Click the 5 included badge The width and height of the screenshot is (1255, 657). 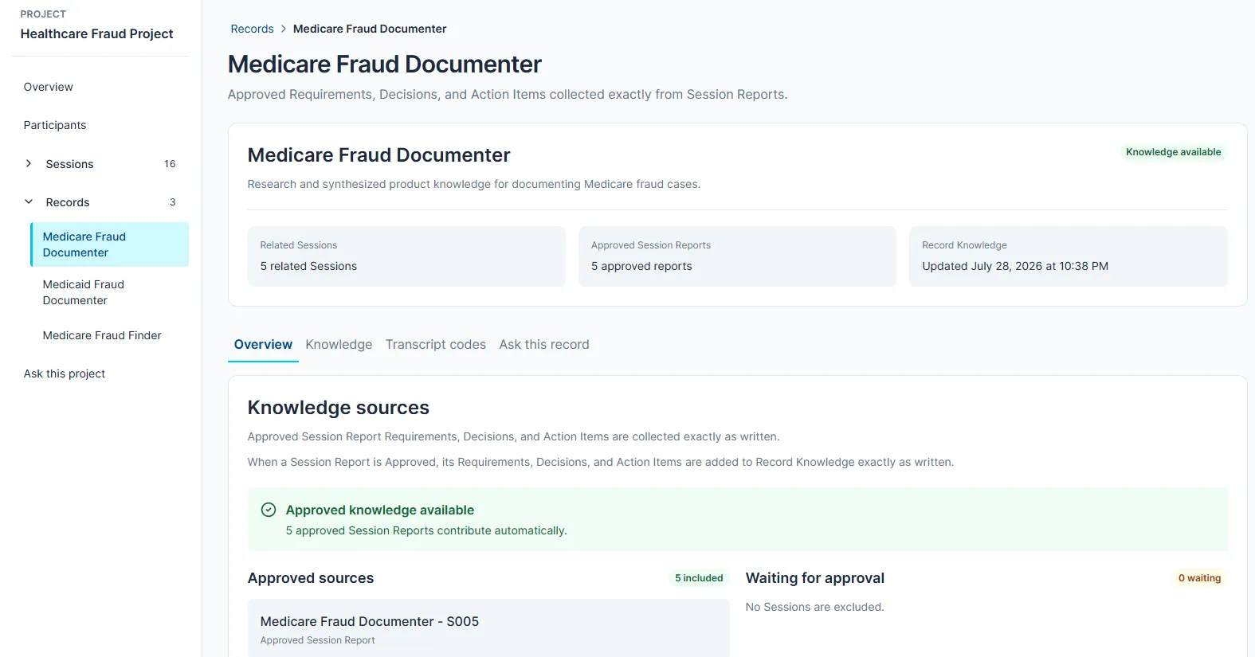pos(699,578)
